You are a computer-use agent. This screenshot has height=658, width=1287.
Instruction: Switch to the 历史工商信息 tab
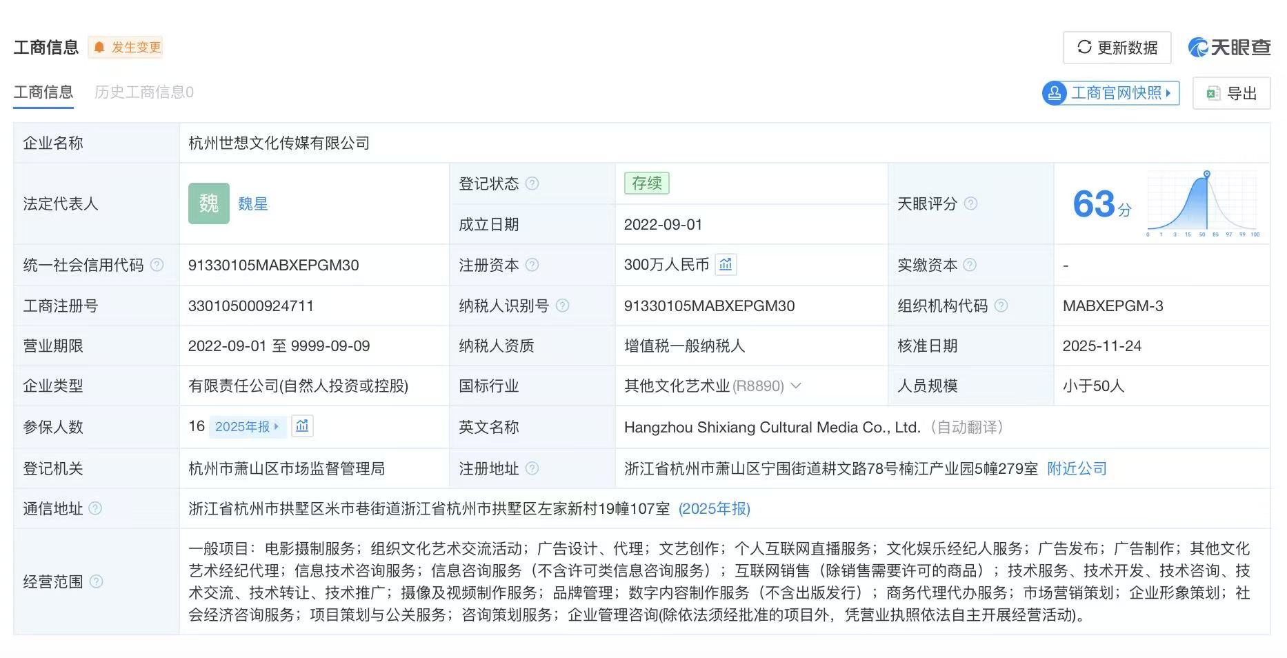point(143,92)
